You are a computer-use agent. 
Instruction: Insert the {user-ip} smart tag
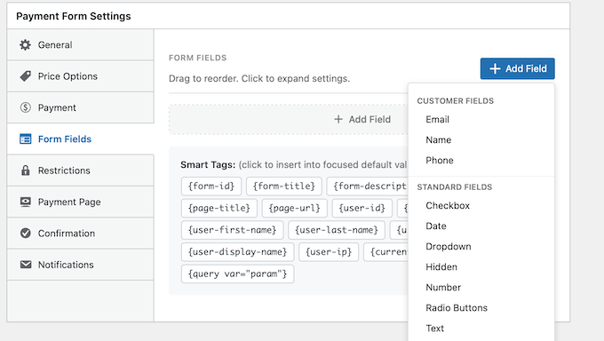(329, 252)
